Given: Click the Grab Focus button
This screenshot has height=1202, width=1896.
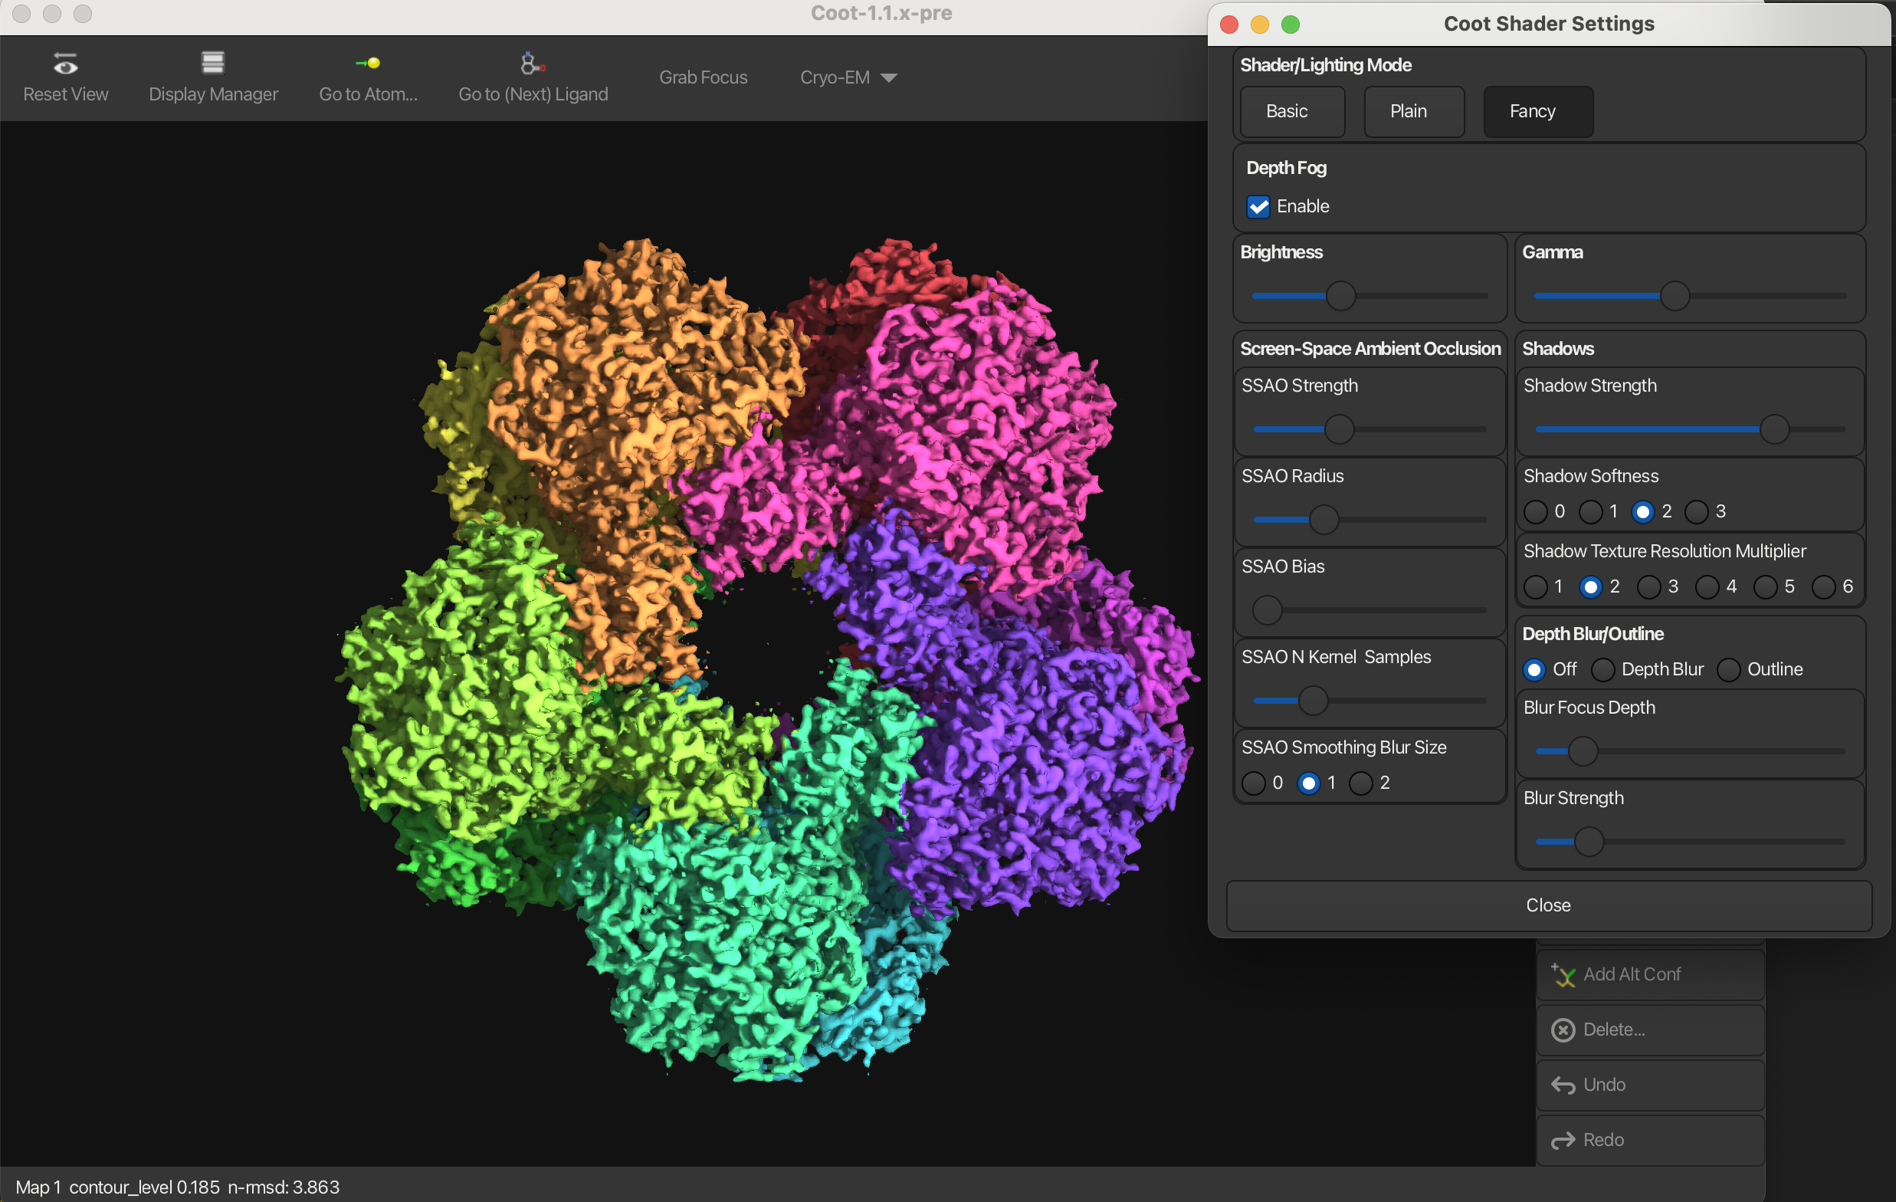Looking at the screenshot, I should pyautogui.click(x=703, y=77).
